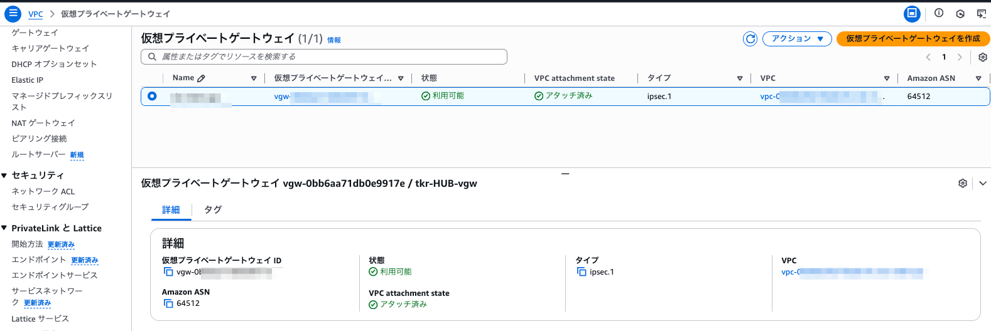Copy the Amazon ASN value 64512

coord(168,303)
